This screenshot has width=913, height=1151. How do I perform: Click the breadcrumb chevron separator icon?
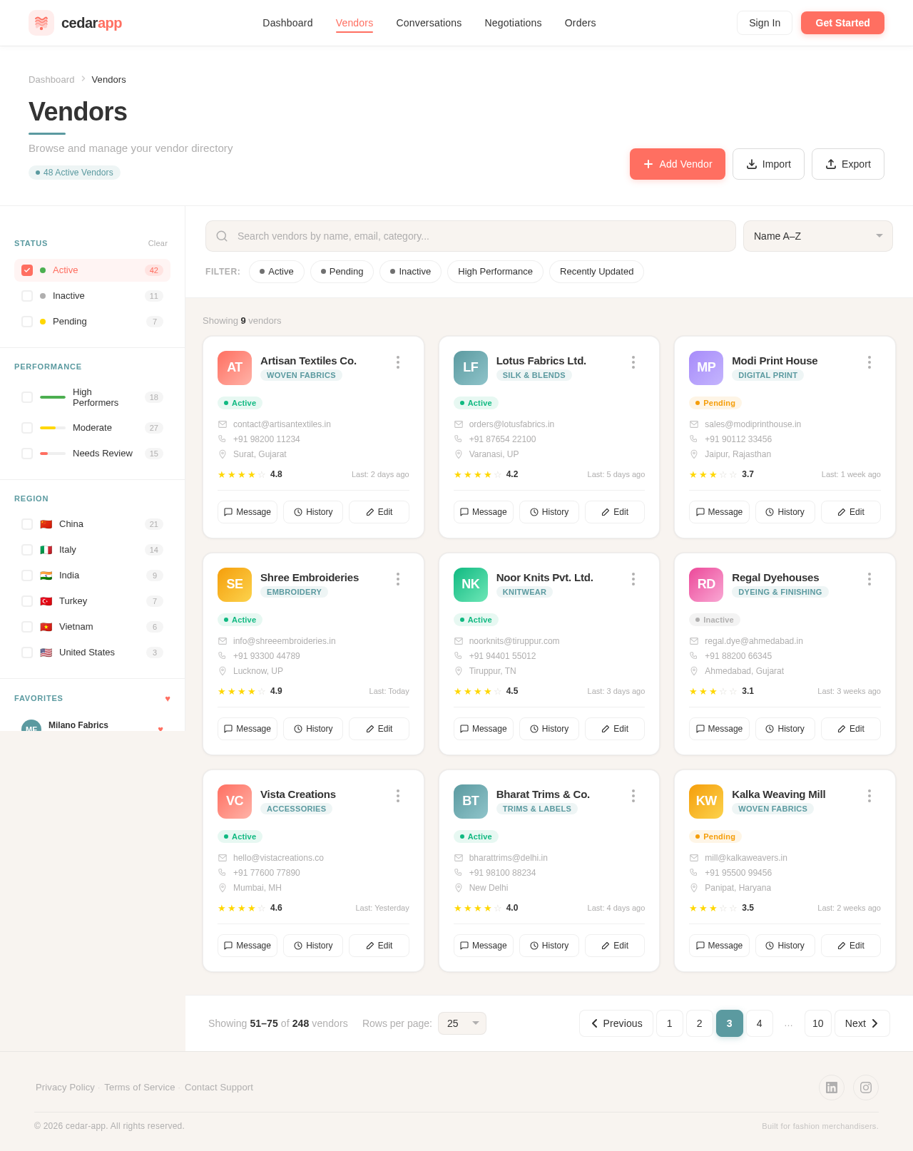[x=83, y=79]
